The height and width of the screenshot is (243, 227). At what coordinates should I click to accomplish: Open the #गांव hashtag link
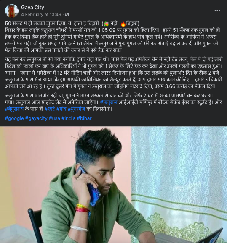pos(61,109)
